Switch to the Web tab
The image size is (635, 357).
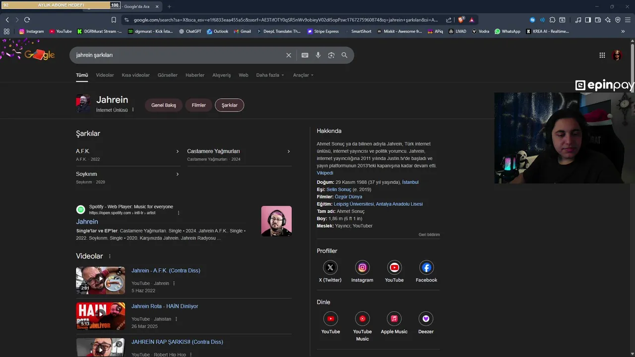click(243, 75)
